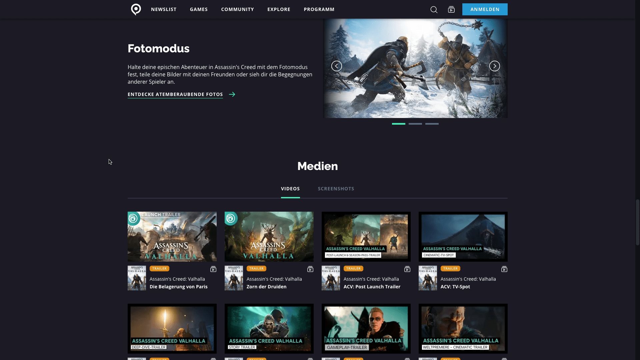
Task: Play the Cinematic-TV-Spot thumbnail
Action: pyautogui.click(x=463, y=237)
